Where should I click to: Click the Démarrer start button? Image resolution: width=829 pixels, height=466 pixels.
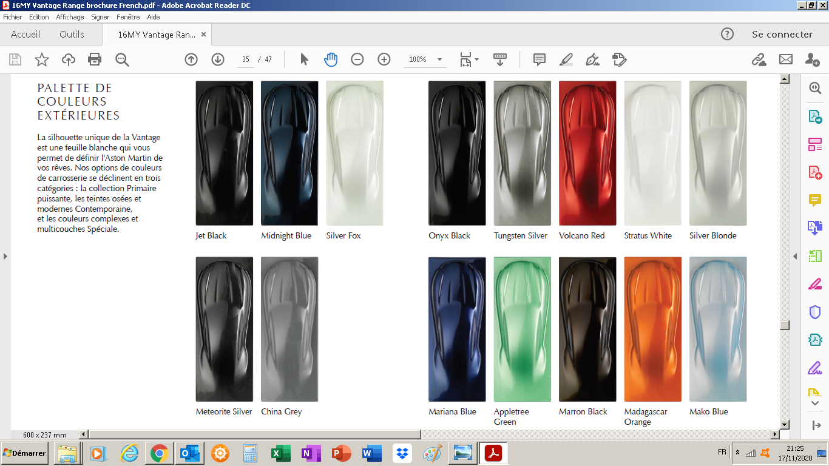click(25, 453)
